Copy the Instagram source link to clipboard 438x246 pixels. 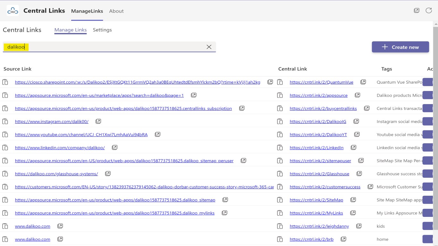(x=5, y=121)
